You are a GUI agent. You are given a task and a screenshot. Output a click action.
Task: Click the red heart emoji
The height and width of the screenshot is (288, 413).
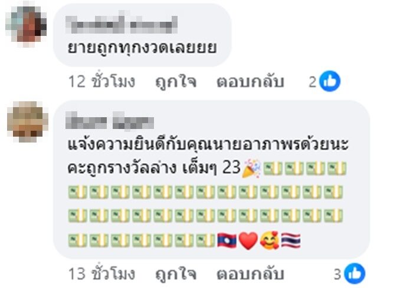click(248, 241)
